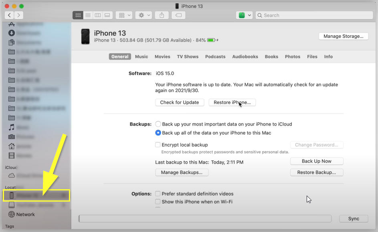The height and width of the screenshot is (232, 378).
Task: Switch to the Music tab
Action: [x=141, y=56]
